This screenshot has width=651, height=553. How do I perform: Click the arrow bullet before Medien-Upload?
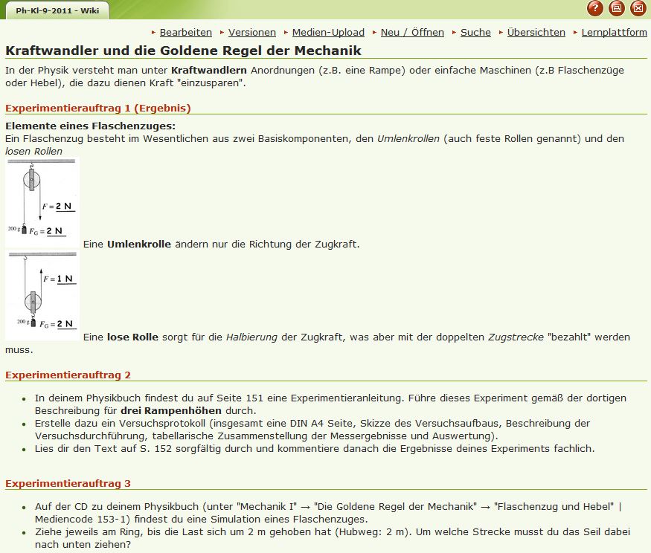point(286,33)
